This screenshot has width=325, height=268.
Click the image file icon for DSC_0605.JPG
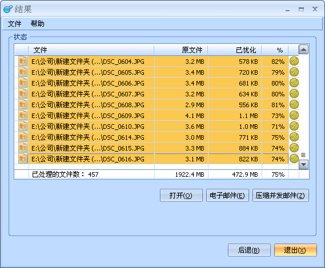[x=23, y=72]
